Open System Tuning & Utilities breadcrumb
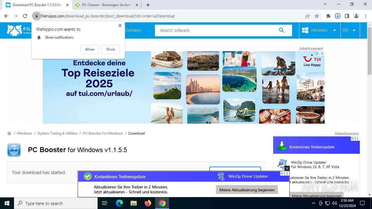Image resolution: width=372 pixels, height=209 pixels. coord(57,134)
